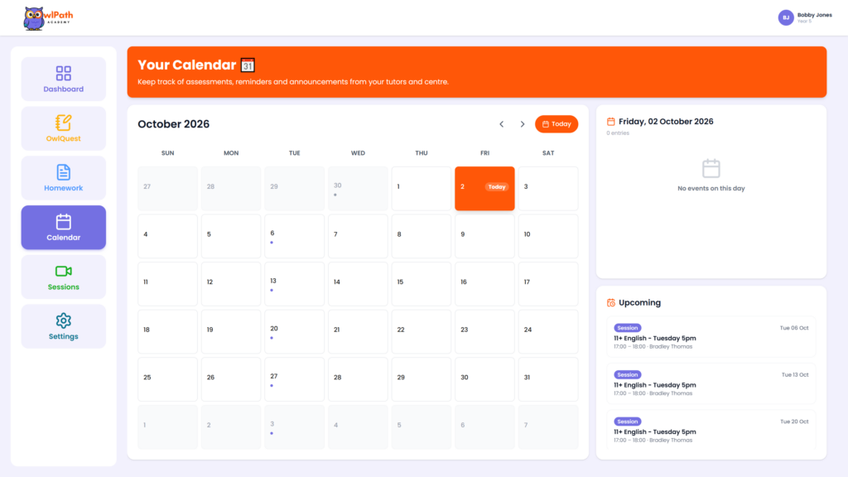The width and height of the screenshot is (848, 477).
Task: Select greyed November 3 with dot
Action: [x=294, y=426]
